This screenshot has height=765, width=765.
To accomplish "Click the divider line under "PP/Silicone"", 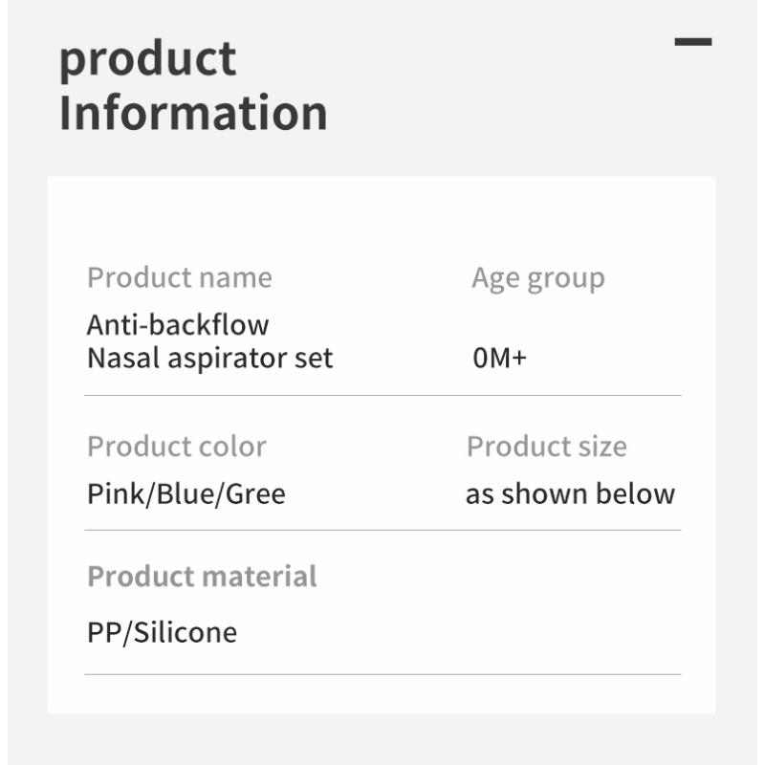I will [x=382, y=674].
